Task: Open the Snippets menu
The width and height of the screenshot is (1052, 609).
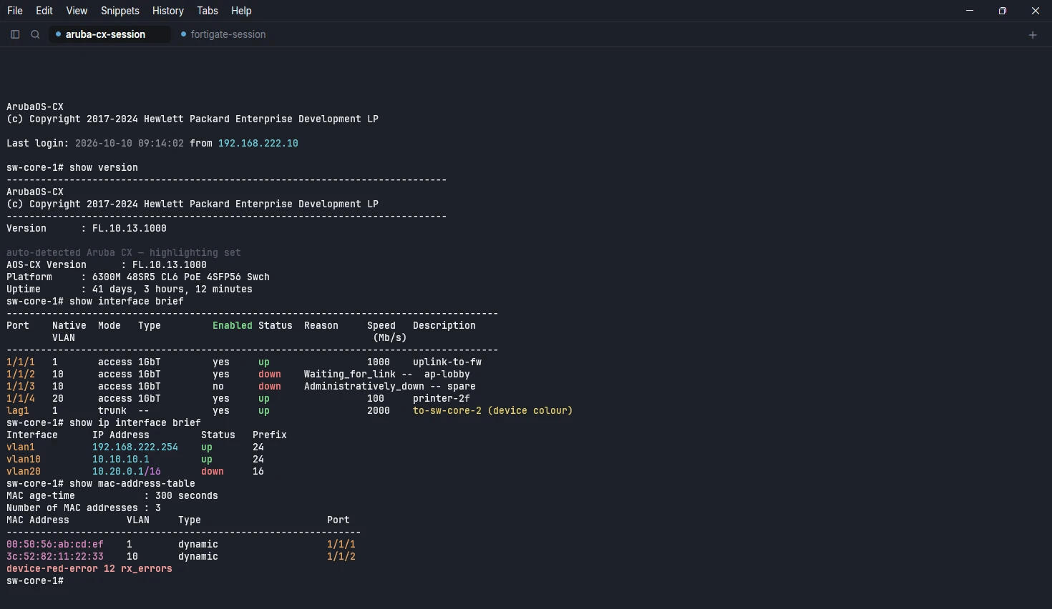Action: 120,11
